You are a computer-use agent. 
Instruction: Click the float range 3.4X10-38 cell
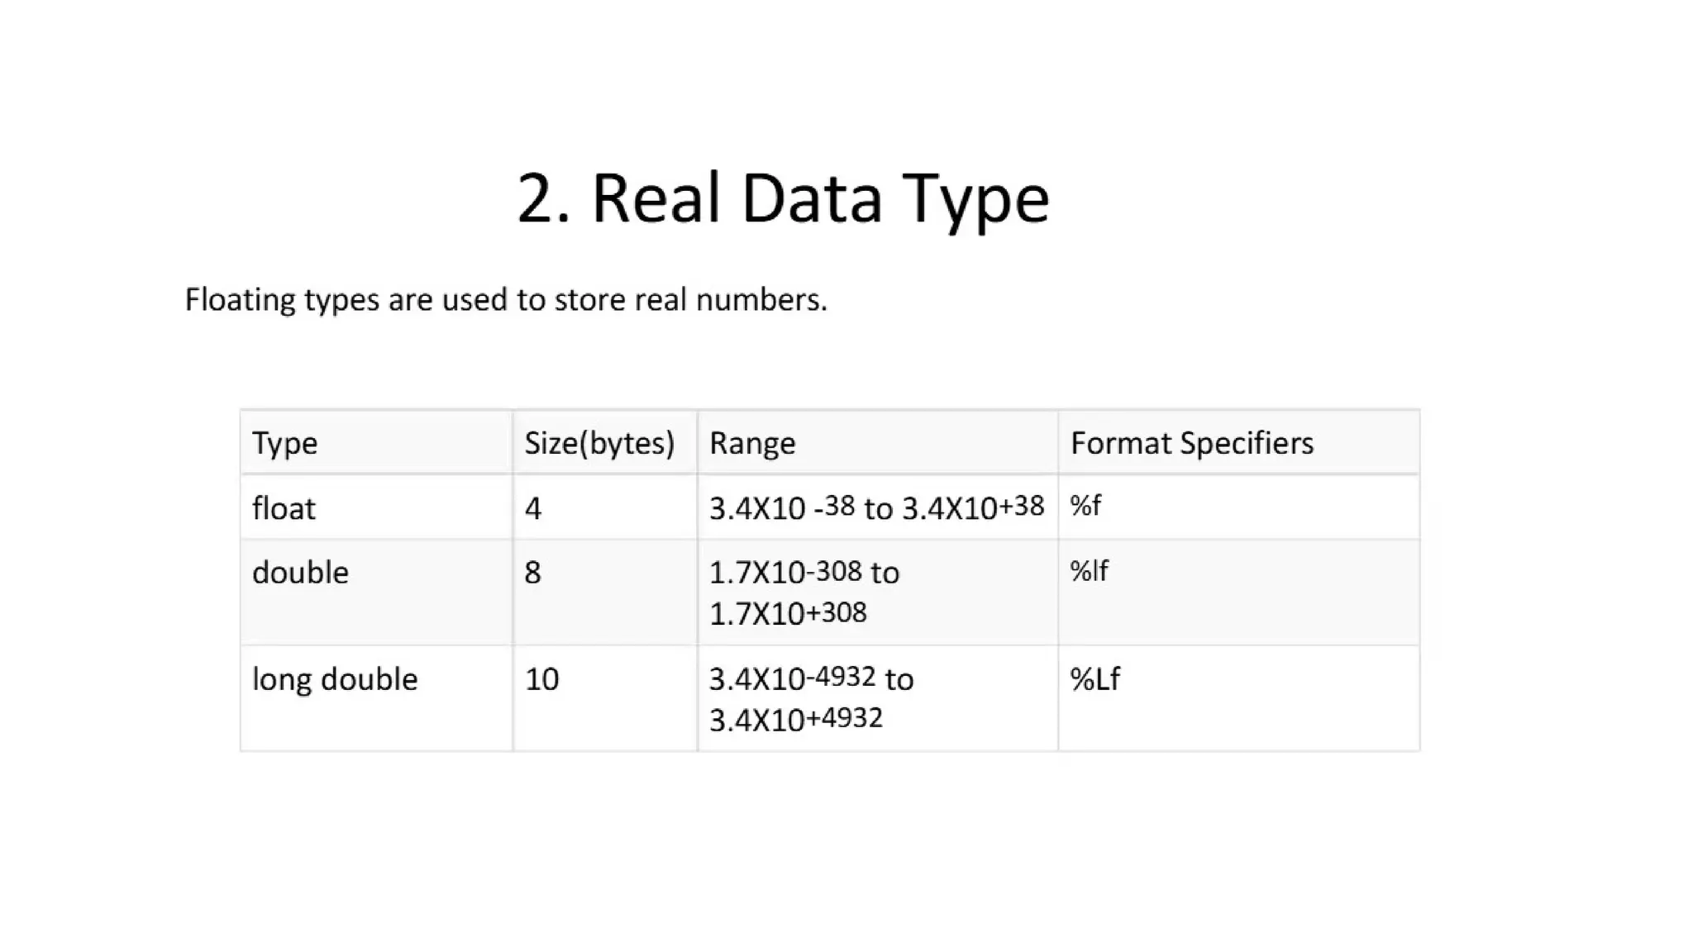point(876,507)
